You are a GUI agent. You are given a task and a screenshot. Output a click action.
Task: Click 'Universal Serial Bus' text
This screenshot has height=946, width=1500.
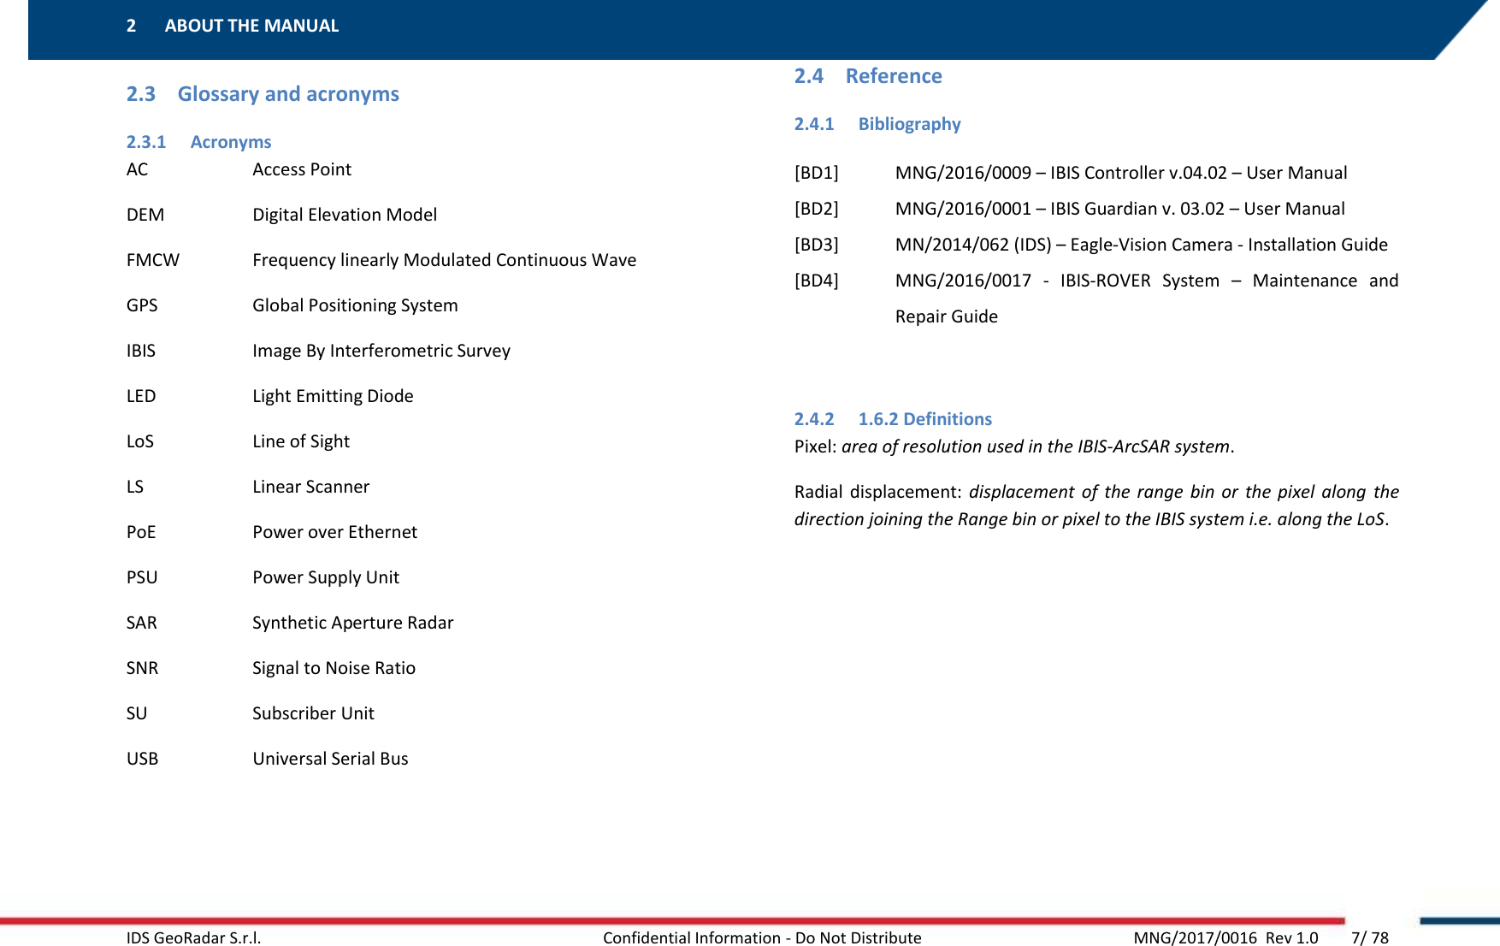pos(330,759)
